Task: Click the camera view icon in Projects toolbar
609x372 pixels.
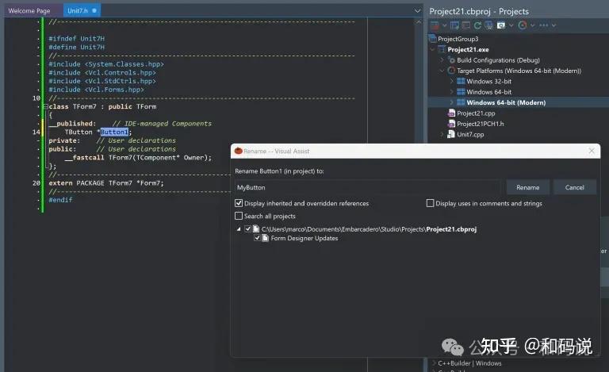Action: 501,25
